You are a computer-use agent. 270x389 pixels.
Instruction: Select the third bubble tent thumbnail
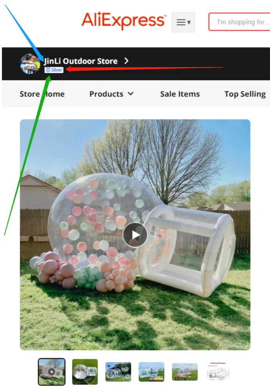pos(118,372)
